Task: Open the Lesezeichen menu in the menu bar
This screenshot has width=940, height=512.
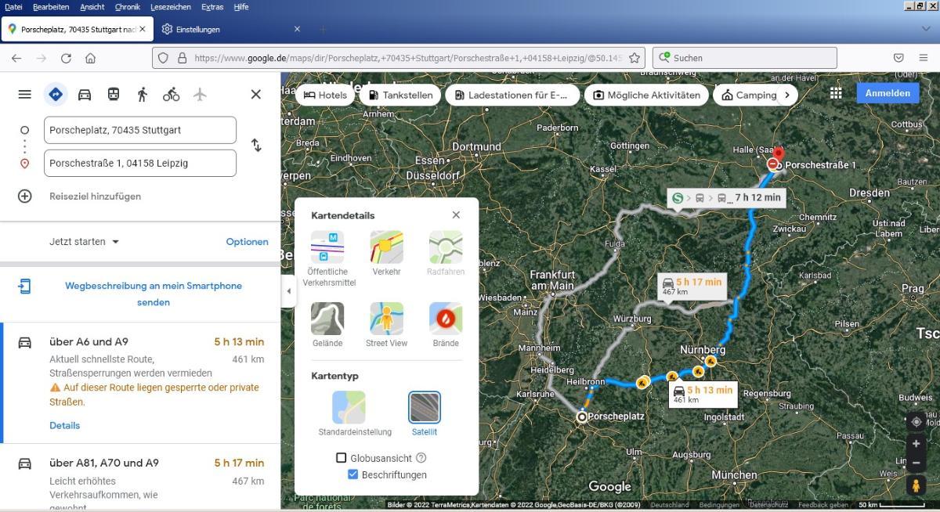Action: coord(170,6)
